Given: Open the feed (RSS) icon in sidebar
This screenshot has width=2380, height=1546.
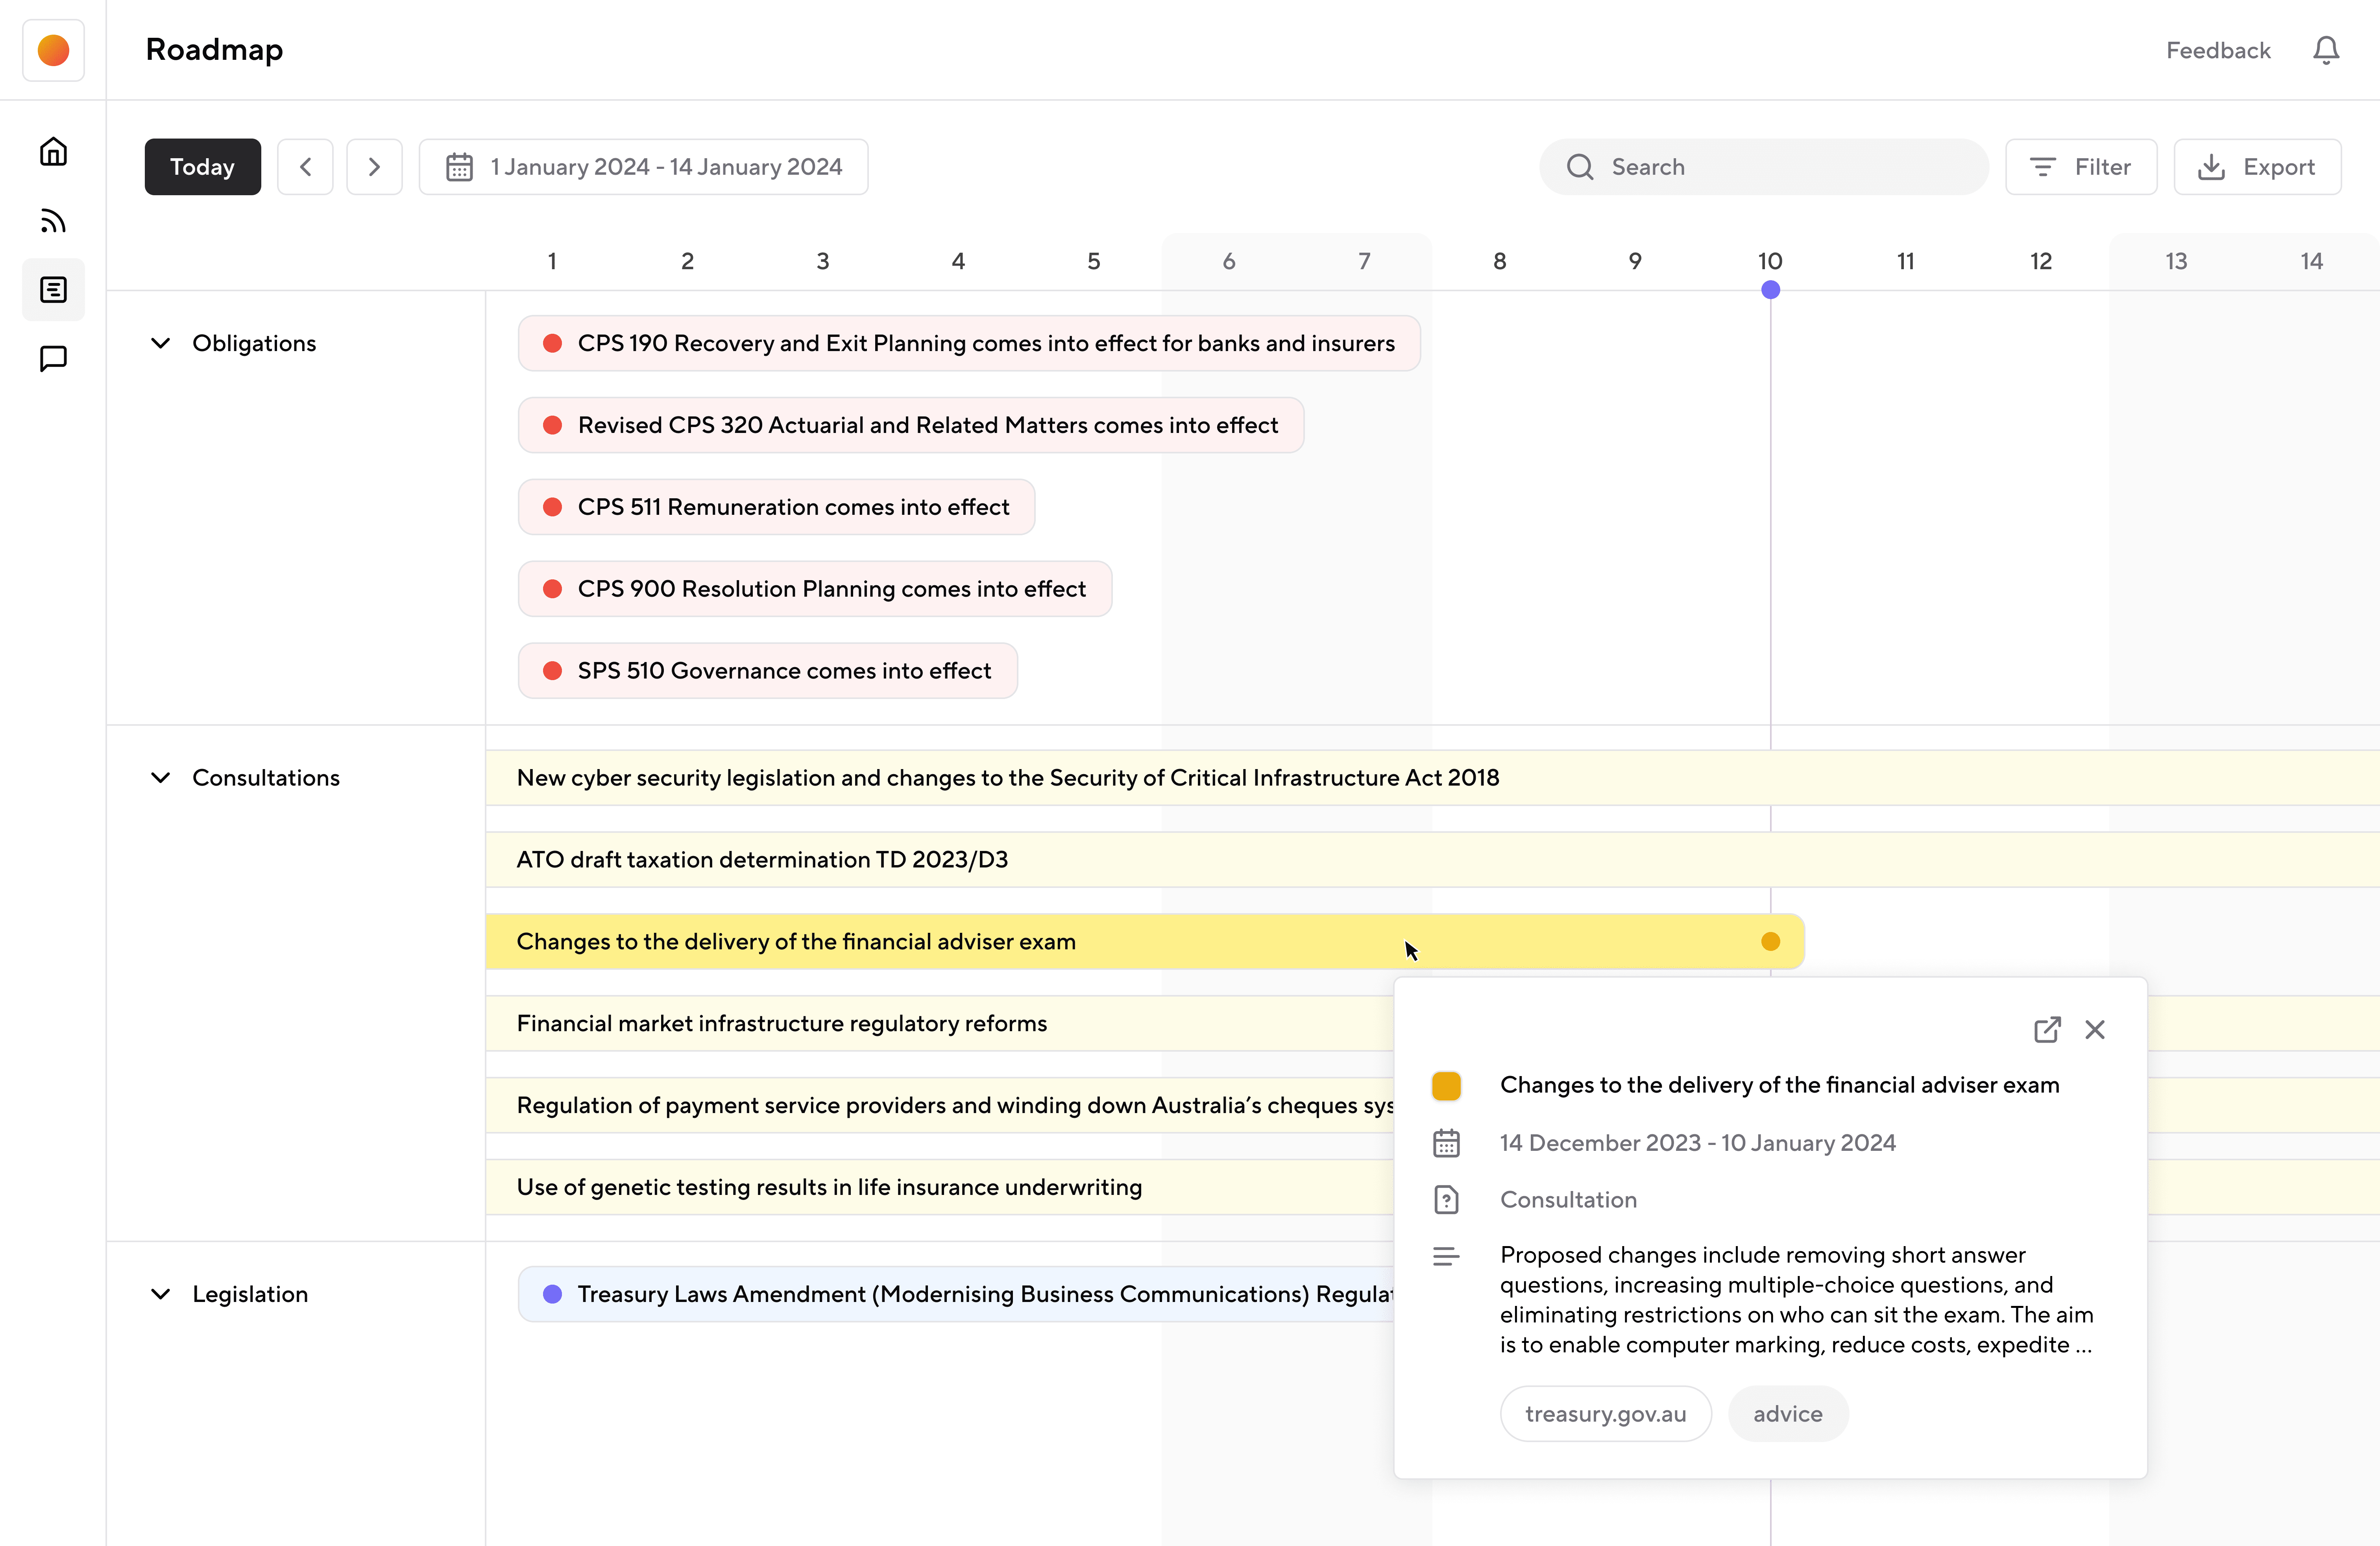Looking at the screenshot, I should click(x=53, y=221).
